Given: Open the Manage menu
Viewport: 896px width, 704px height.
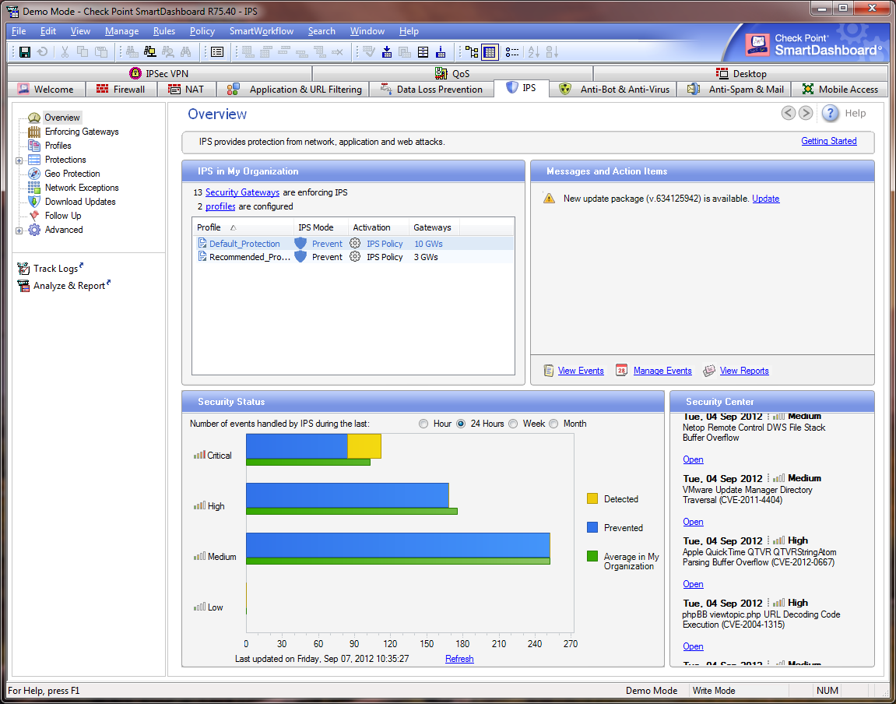Looking at the screenshot, I should click(121, 31).
